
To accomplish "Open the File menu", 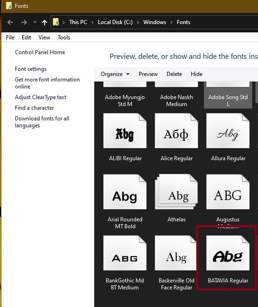I will pyautogui.click(x=10, y=38).
